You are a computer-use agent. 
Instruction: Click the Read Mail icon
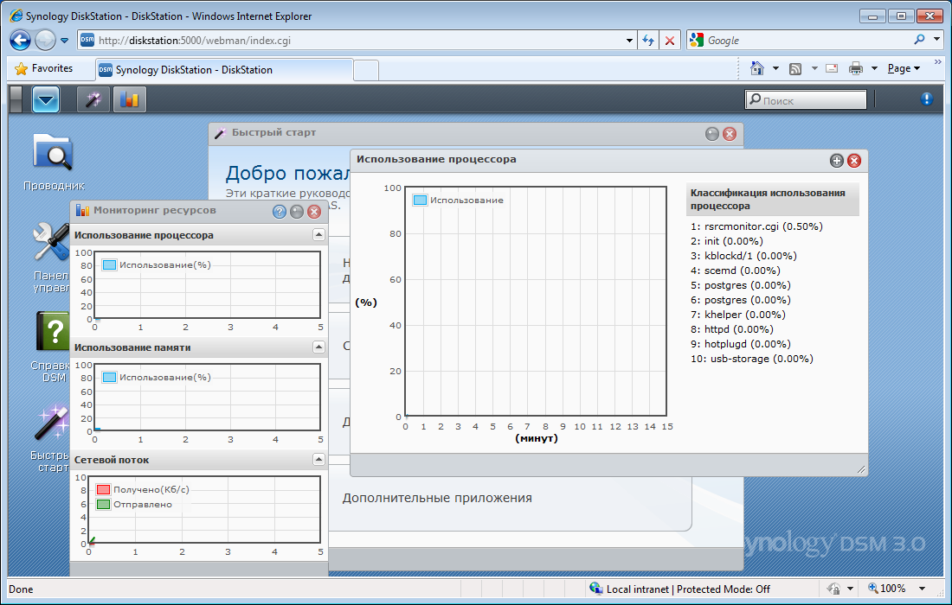(833, 68)
